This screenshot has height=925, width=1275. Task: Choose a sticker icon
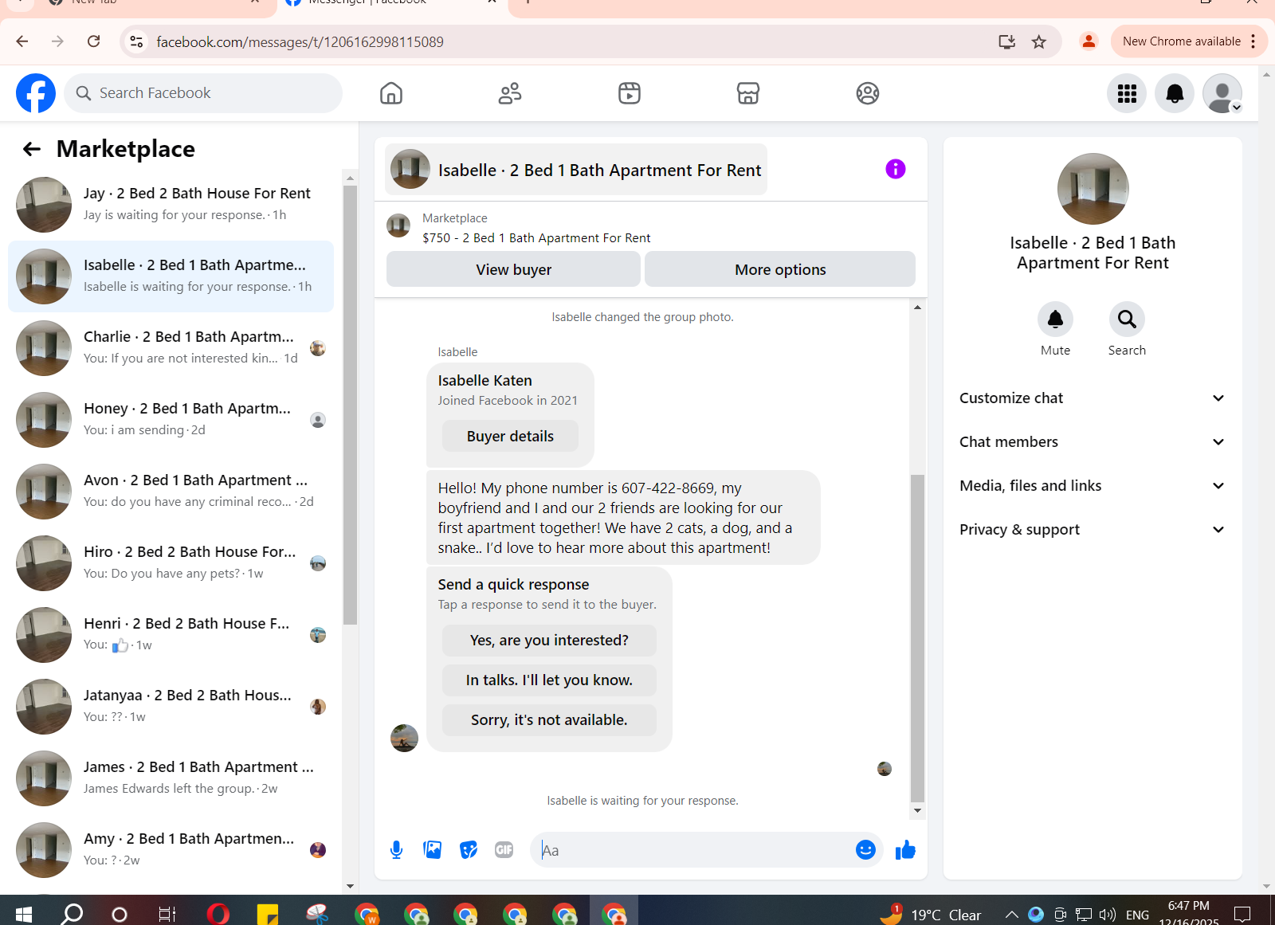click(x=469, y=850)
